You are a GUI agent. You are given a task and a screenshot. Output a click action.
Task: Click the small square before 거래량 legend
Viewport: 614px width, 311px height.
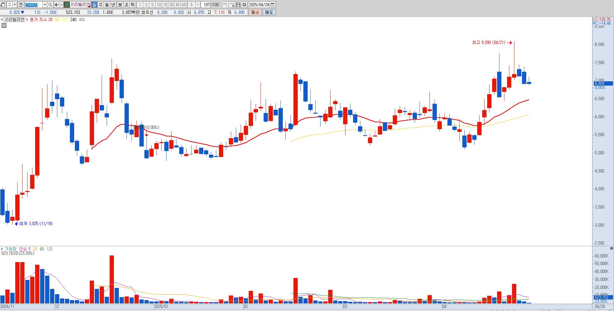point(2,249)
